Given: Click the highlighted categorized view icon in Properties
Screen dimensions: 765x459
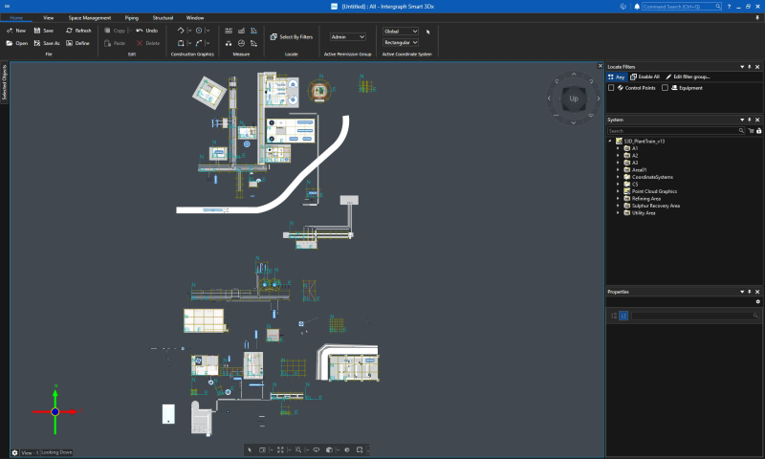Looking at the screenshot, I should pyautogui.click(x=623, y=316).
